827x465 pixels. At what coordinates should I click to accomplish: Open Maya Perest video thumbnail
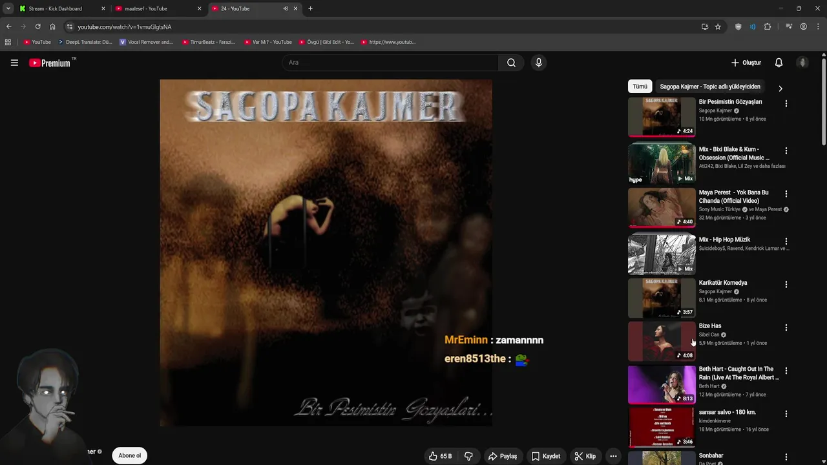[x=662, y=207]
